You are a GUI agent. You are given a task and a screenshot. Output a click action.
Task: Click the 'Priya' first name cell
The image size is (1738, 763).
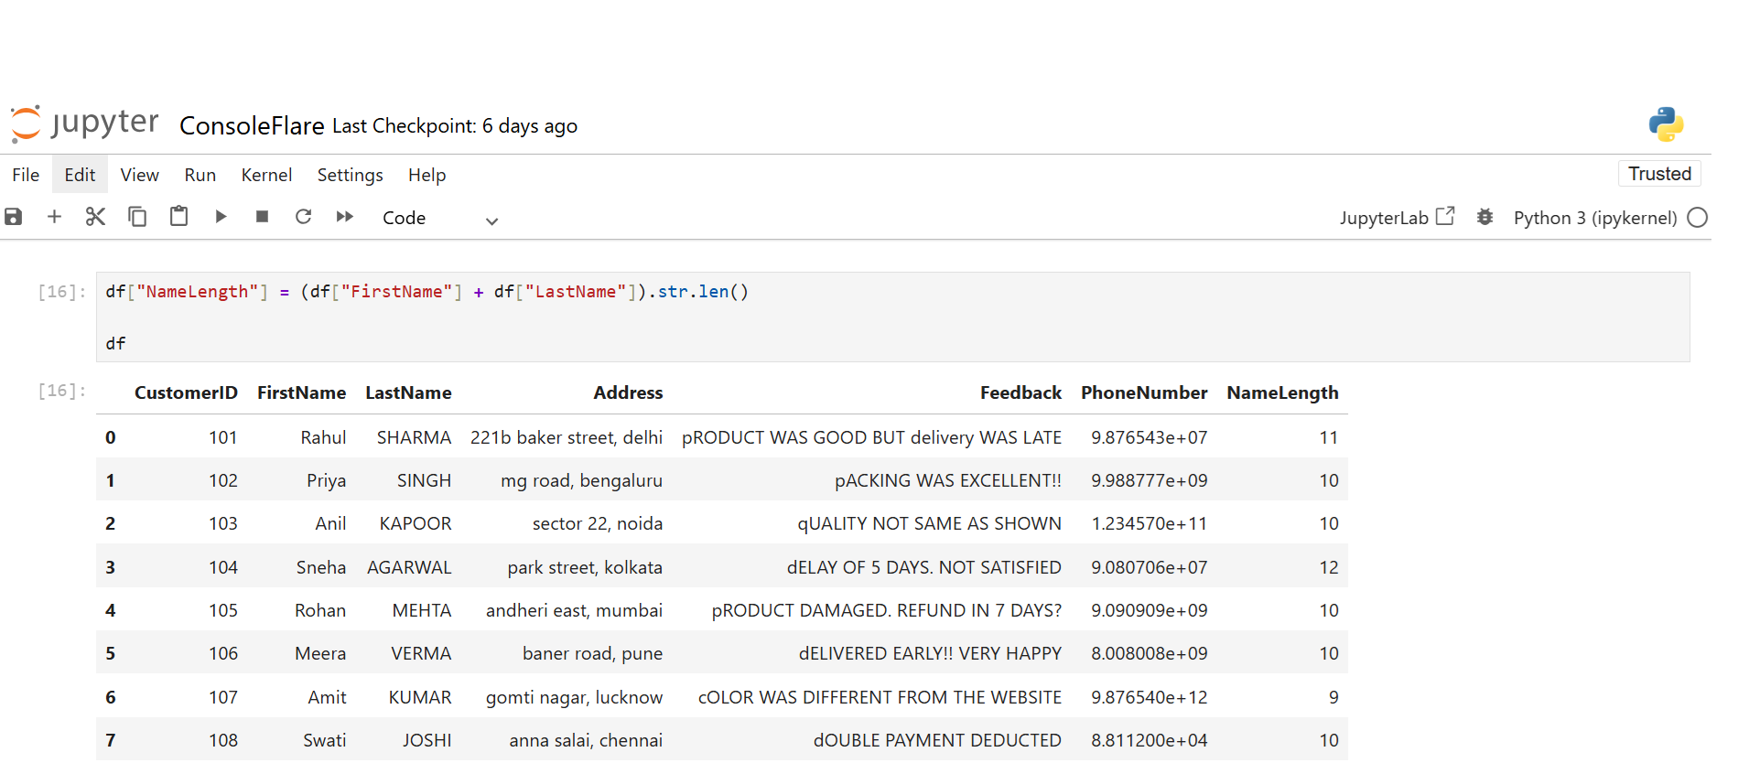(326, 480)
